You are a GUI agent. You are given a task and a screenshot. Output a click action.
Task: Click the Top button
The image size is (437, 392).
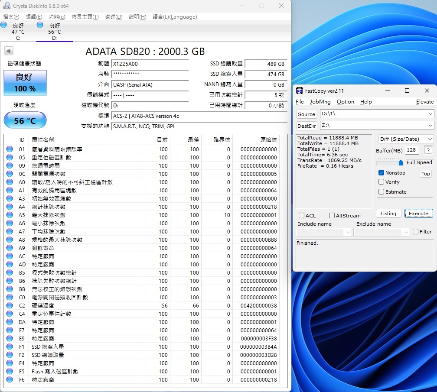click(x=426, y=174)
